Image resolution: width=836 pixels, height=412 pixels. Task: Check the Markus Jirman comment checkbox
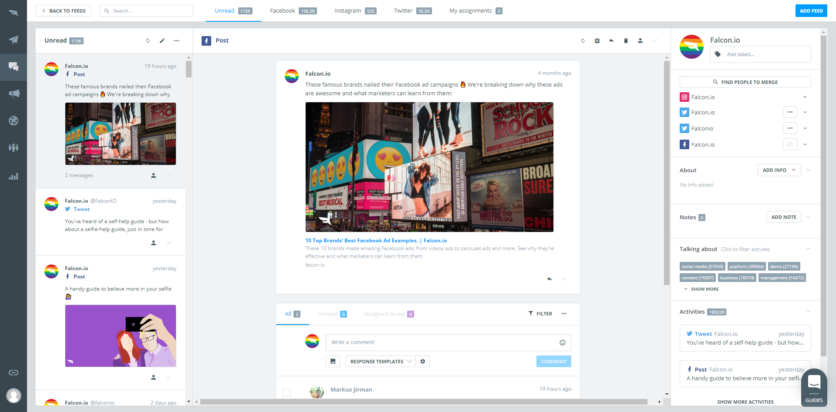[x=287, y=392]
